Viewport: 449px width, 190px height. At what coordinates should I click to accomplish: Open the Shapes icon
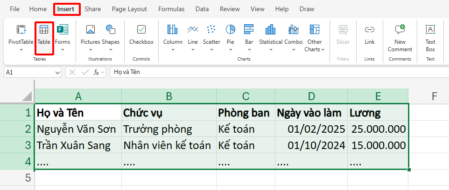(111, 30)
